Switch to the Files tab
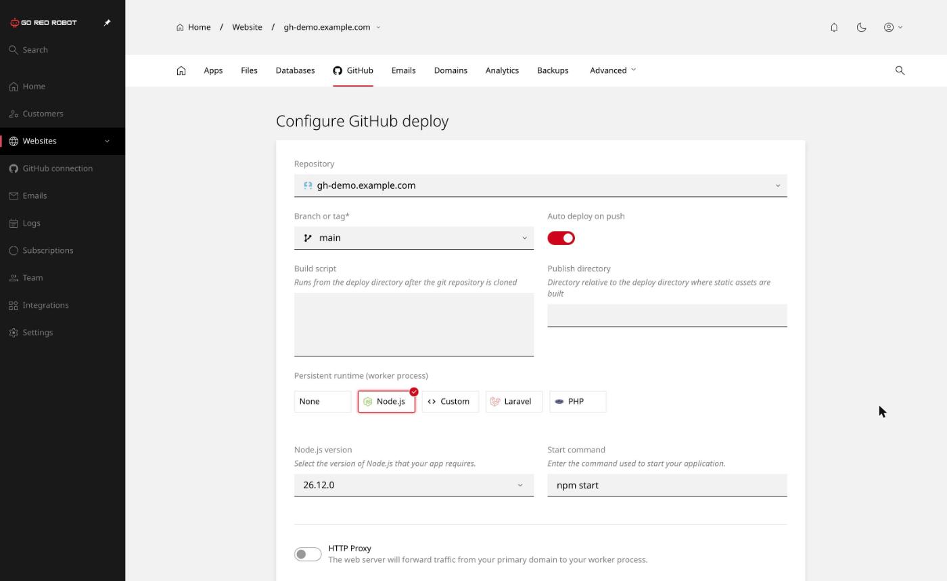Image resolution: width=947 pixels, height=581 pixels. click(x=249, y=70)
